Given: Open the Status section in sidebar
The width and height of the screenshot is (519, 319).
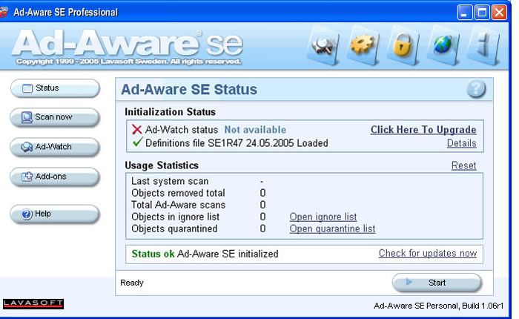Looking at the screenshot, I should tap(55, 88).
